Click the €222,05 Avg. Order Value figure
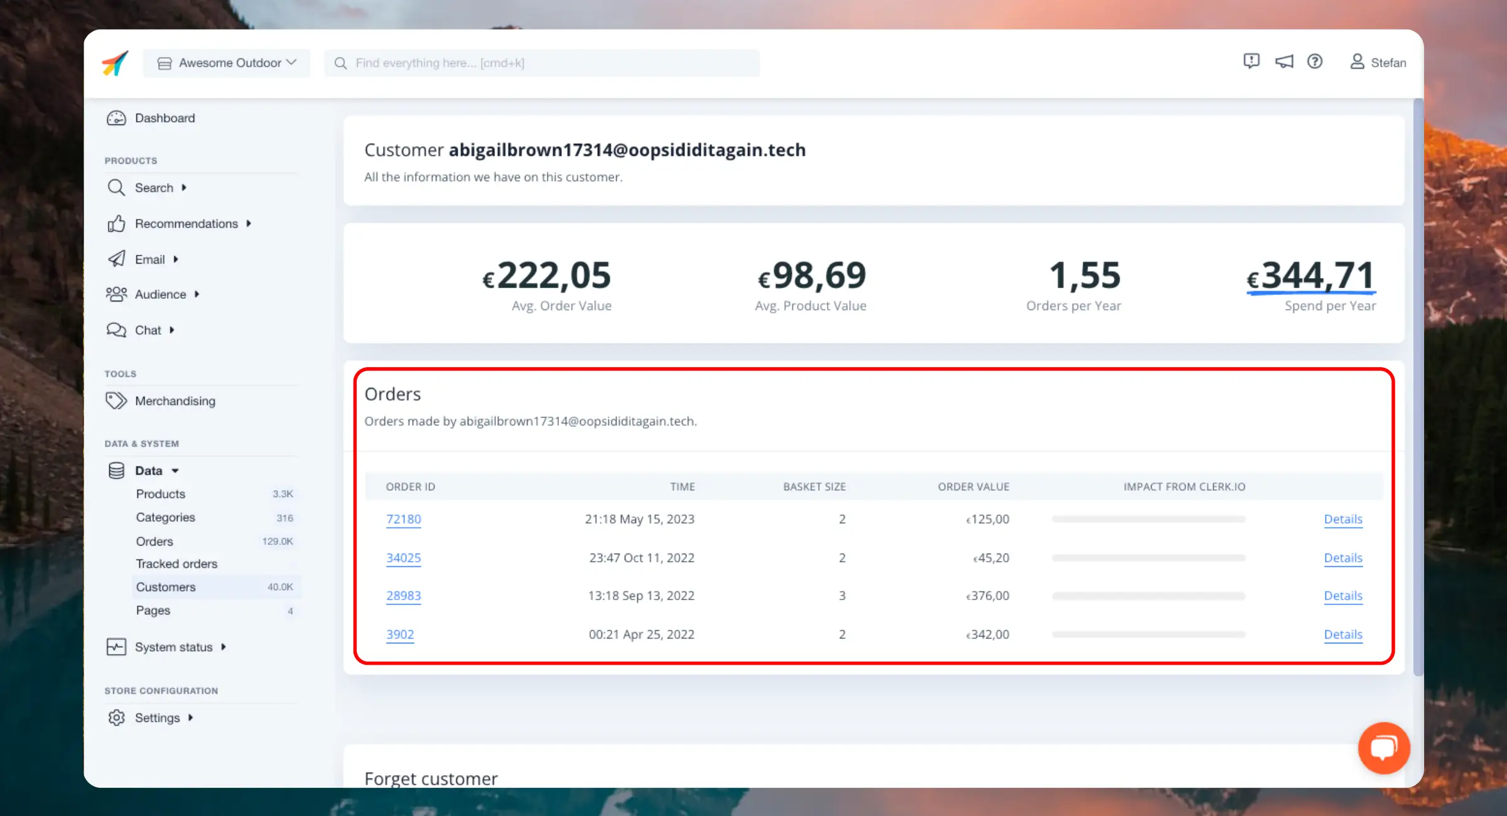Screen dimensions: 1507x816 point(546,276)
